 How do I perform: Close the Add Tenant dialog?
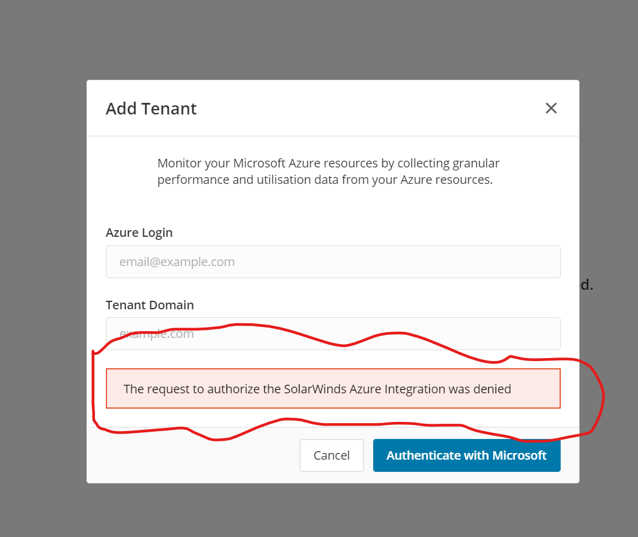click(x=551, y=108)
